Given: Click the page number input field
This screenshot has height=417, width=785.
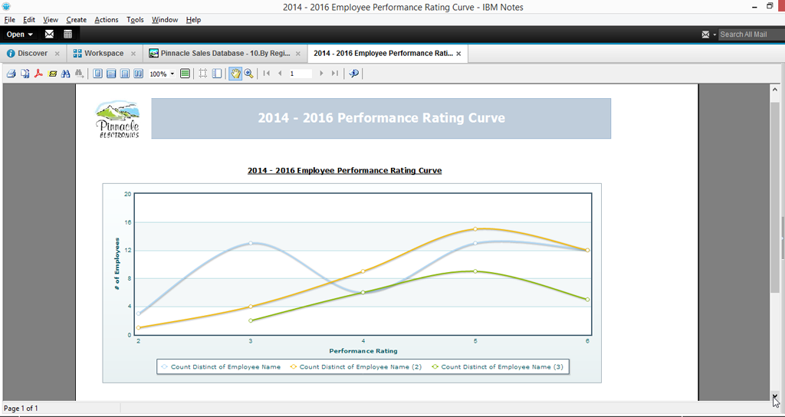Looking at the screenshot, I should pos(300,74).
